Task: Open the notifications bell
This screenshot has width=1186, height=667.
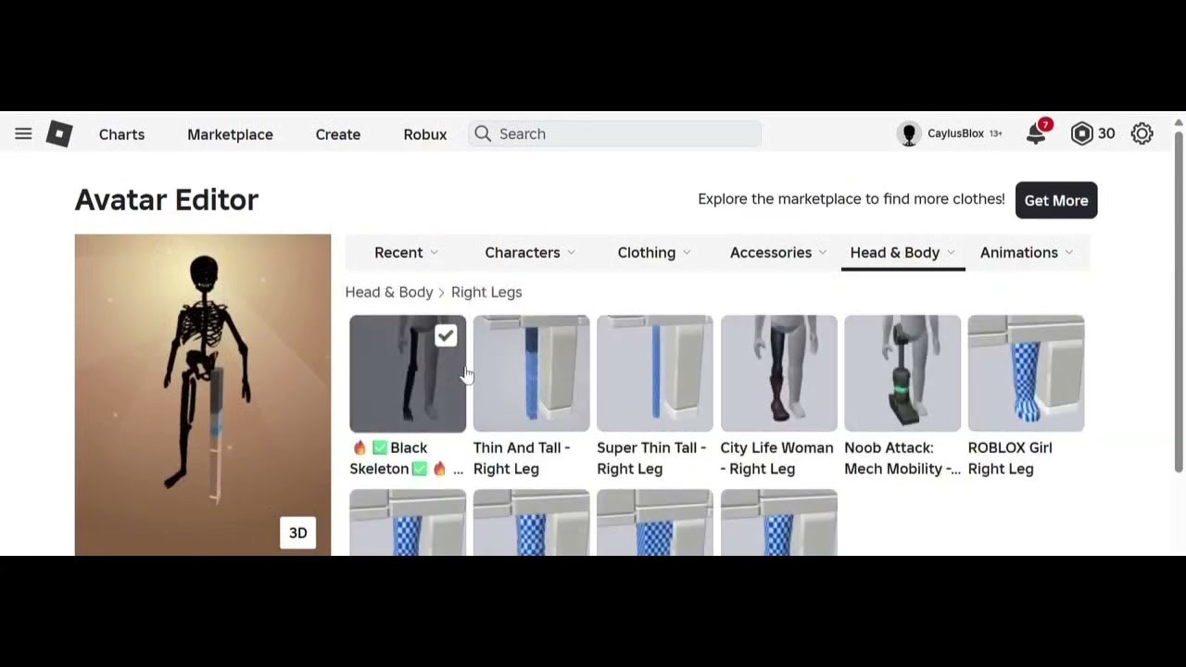Action: pyautogui.click(x=1036, y=134)
